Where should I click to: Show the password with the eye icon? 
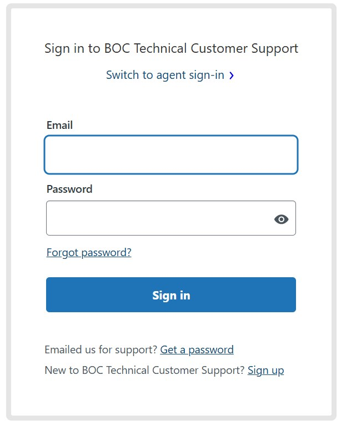coord(281,219)
